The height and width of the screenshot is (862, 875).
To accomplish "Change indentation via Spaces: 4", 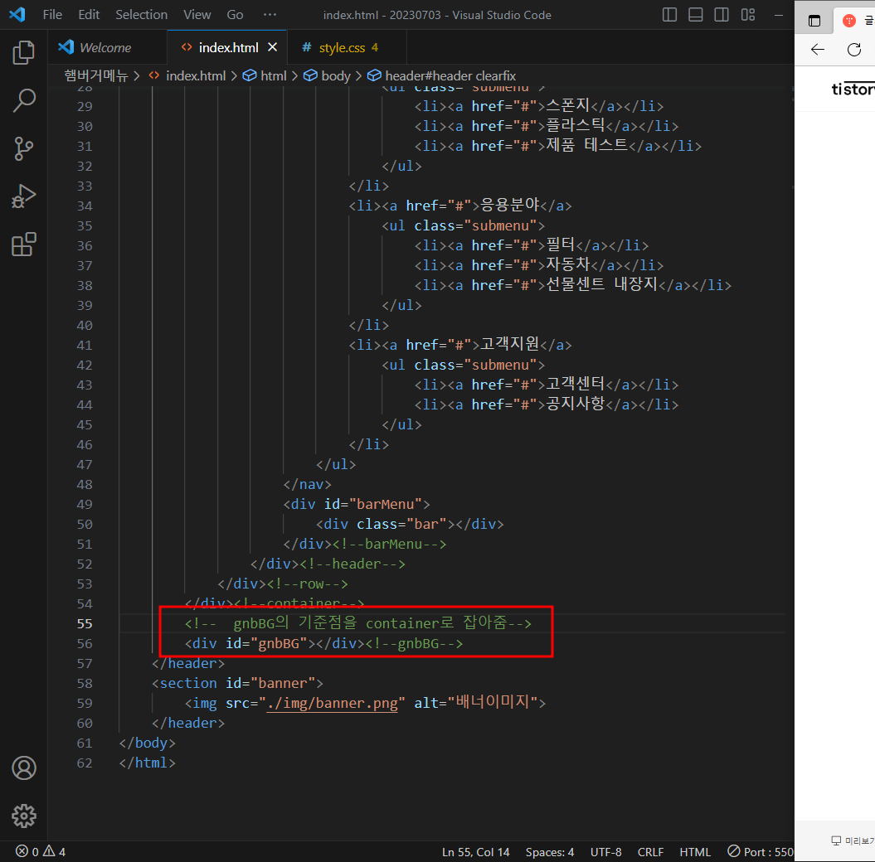I will [549, 851].
